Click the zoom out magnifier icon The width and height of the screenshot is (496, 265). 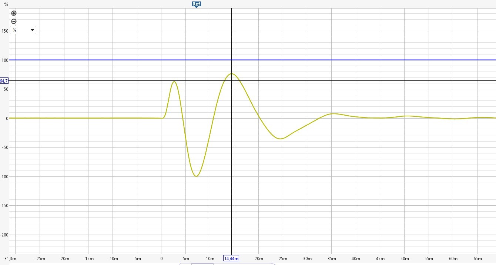click(14, 21)
